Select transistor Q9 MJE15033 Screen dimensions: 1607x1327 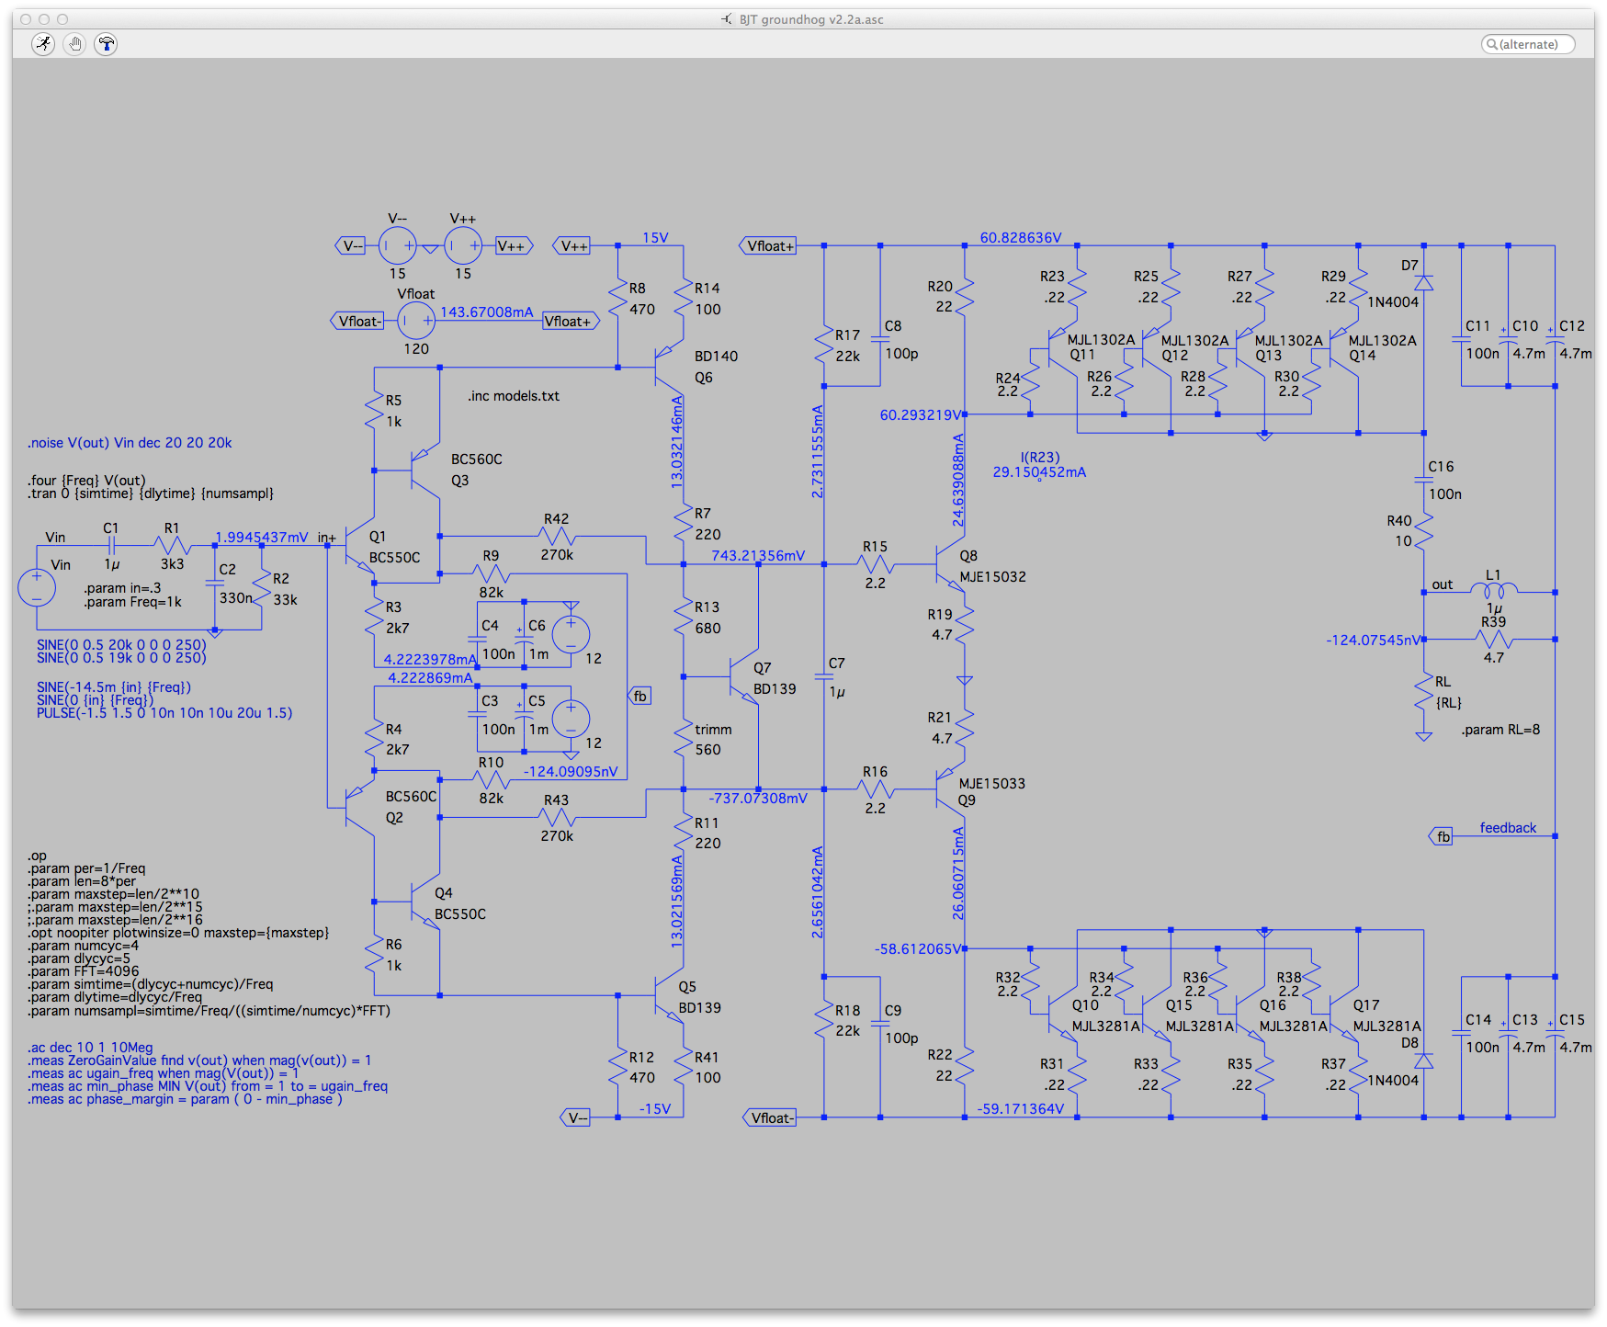(x=951, y=789)
